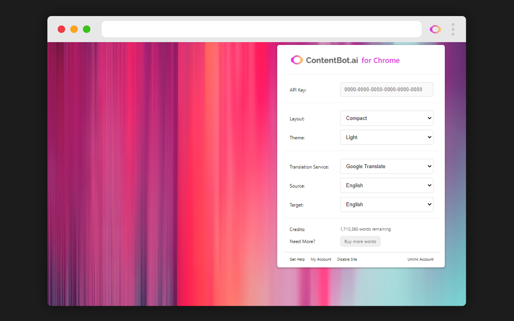Screen dimensions: 514x321
Task: Click the orange minimize window button
Action: [74, 29]
